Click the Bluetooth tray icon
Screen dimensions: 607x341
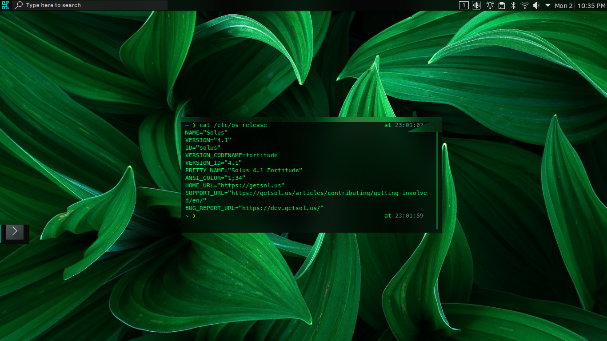[513, 5]
